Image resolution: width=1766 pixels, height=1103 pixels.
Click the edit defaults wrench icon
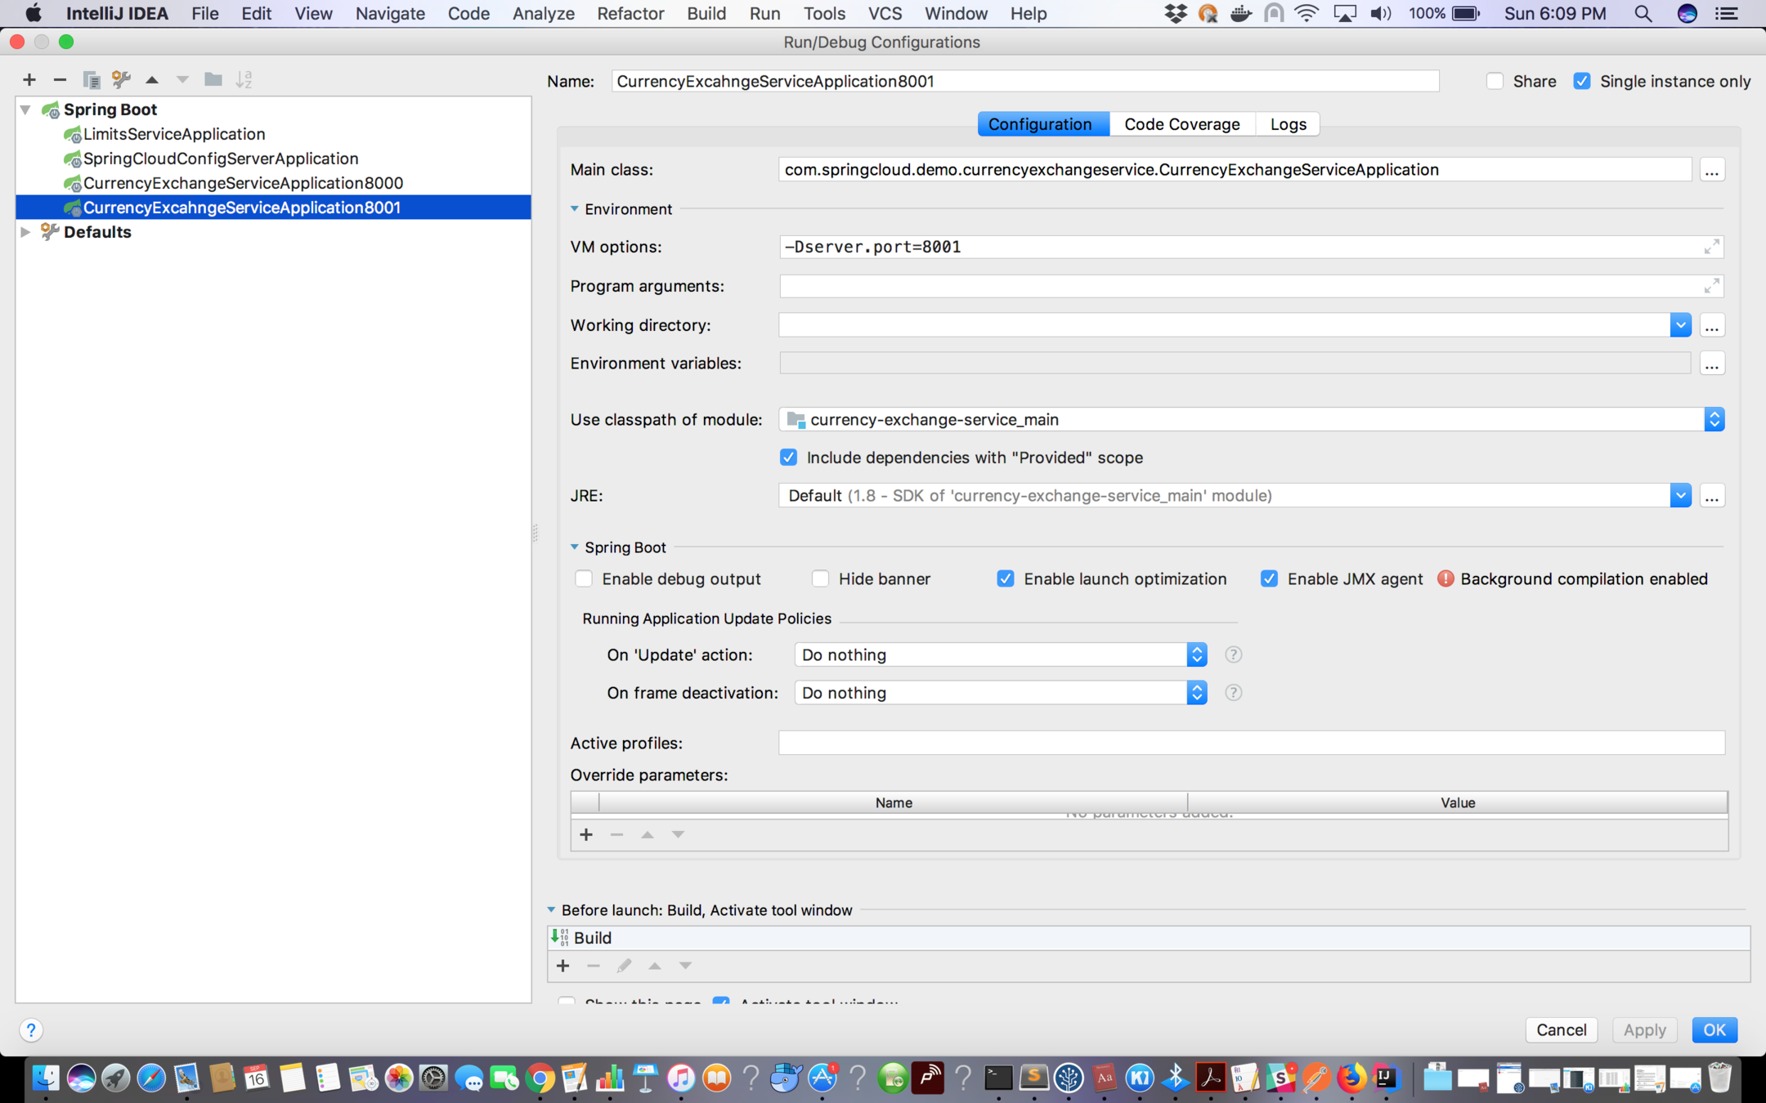pyautogui.click(x=121, y=79)
